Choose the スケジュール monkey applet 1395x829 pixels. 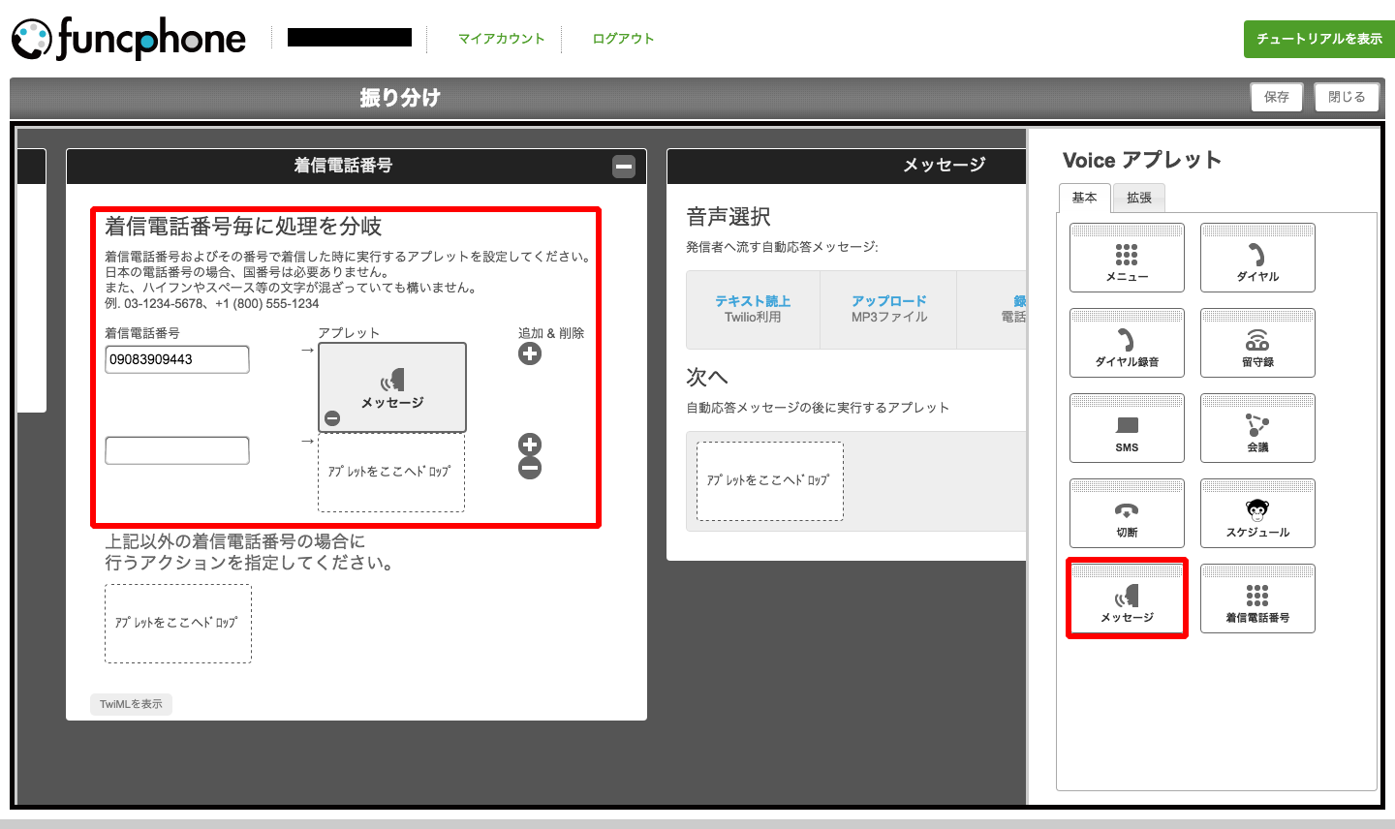pyautogui.click(x=1257, y=514)
